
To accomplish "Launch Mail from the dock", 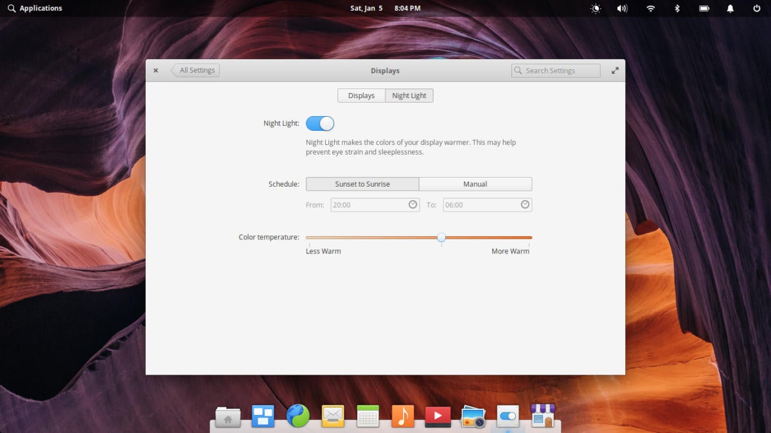I will click(333, 417).
